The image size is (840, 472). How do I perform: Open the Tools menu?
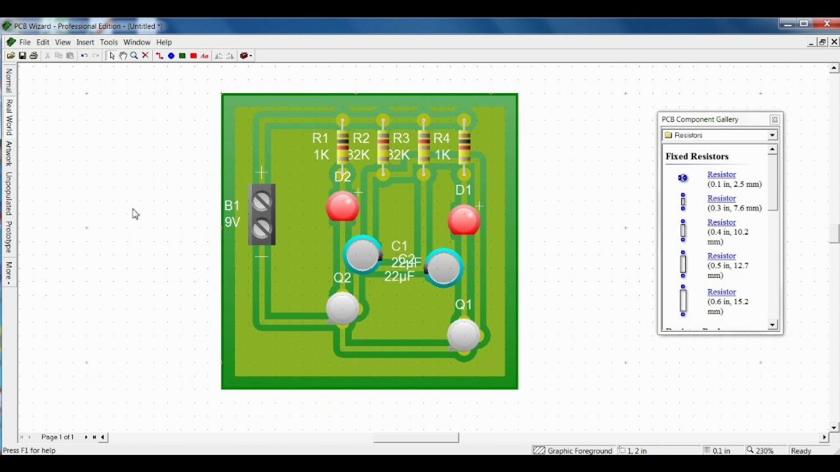pyautogui.click(x=109, y=42)
